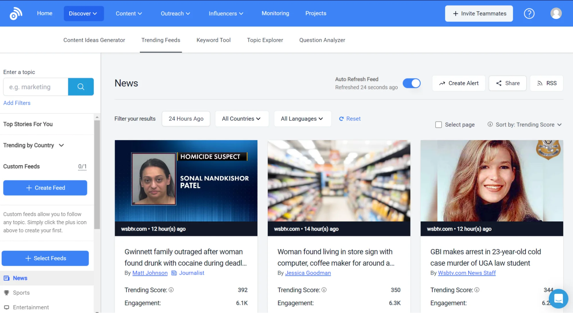Click the topic input field
The image size is (573, 313).
pyautogui.click(x=36, y=87)
